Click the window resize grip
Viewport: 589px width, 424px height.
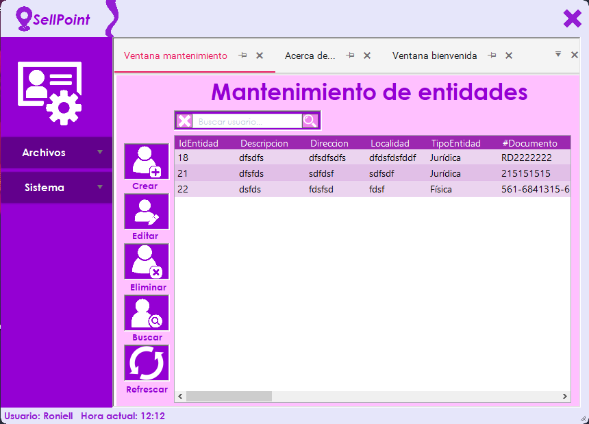pyautogui.click(x=584, y=419)
